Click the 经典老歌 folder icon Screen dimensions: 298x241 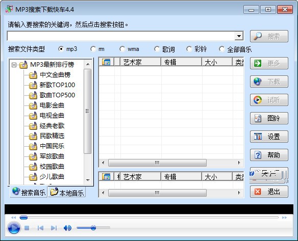[x=33, y=126]
